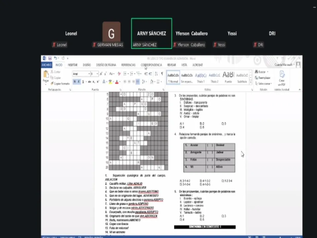Screen dimensions: 317x238
Task: Click Reemplazar (Replace) in the editing group
Action: pyautogui.click(x=263, y=78)
